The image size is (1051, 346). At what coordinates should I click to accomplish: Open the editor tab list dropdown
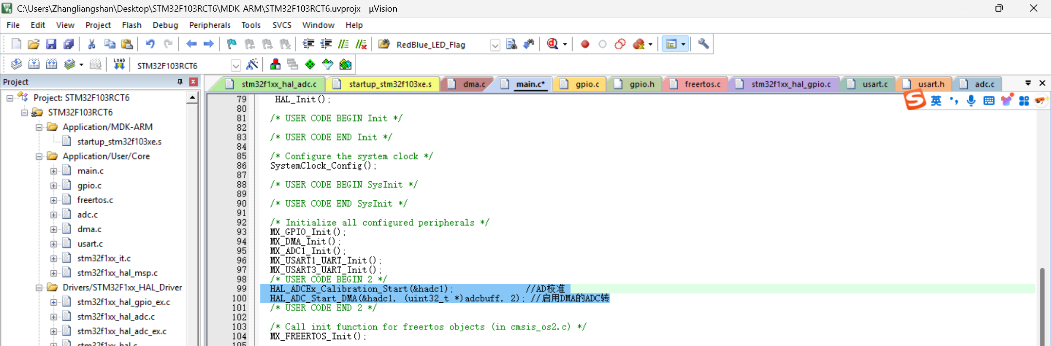pyautogui.click(x=1028, y=83)
